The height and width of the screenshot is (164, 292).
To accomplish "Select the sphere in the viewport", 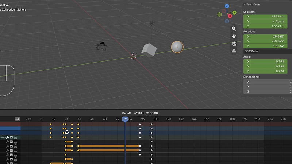I will click(x=177, y=47).
